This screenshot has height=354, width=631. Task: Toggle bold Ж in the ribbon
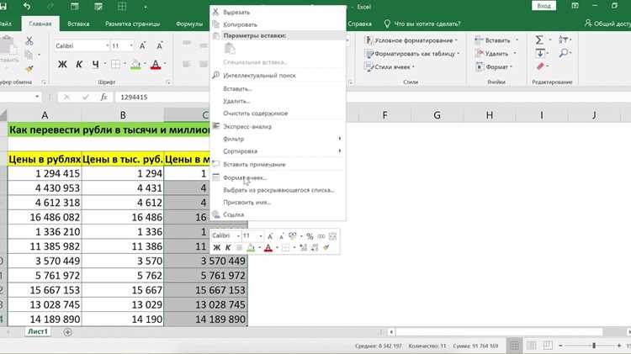pyautogui.click(x=62, y=65)
